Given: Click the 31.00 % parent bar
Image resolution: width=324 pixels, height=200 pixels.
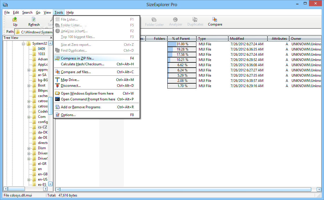Looking at the screenshot, I should pos(182,44).
